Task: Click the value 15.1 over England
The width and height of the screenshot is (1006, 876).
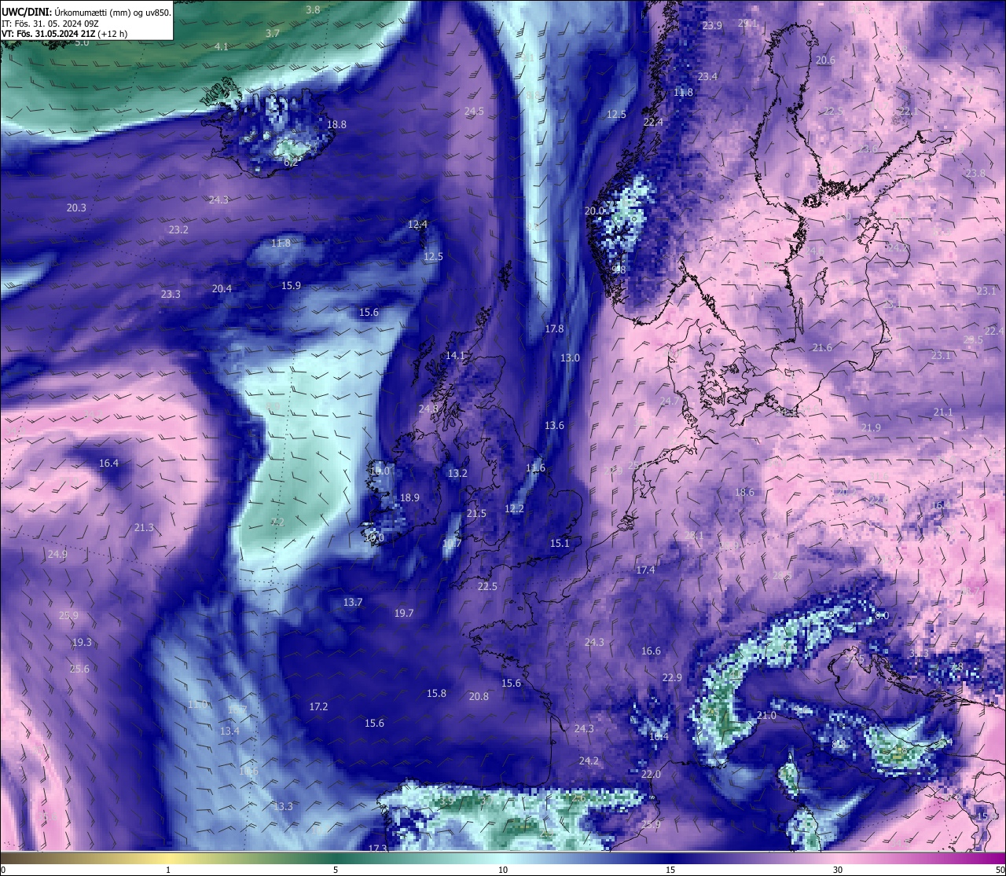Action: coord(560,543)
